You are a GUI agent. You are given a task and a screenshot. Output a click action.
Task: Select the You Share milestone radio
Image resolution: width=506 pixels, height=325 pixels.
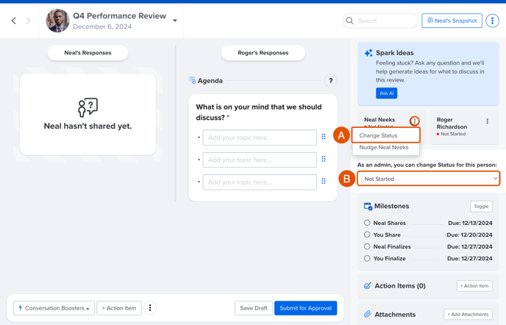367,235
